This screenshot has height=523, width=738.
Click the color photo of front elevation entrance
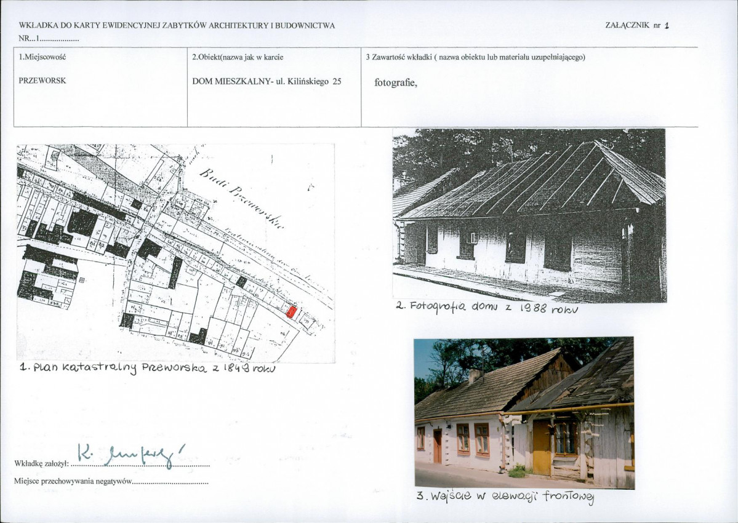coord(524,412)
